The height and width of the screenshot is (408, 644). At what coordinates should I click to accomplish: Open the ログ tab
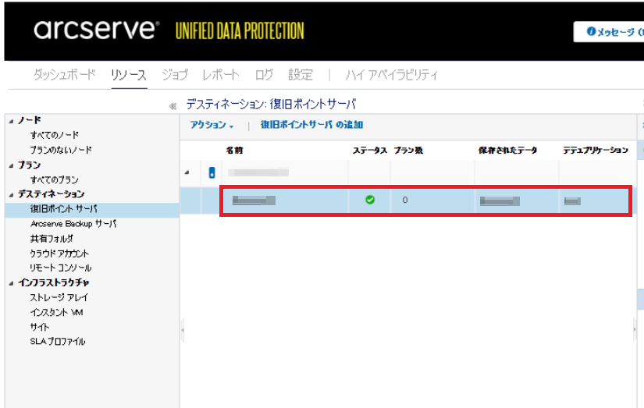264,75
